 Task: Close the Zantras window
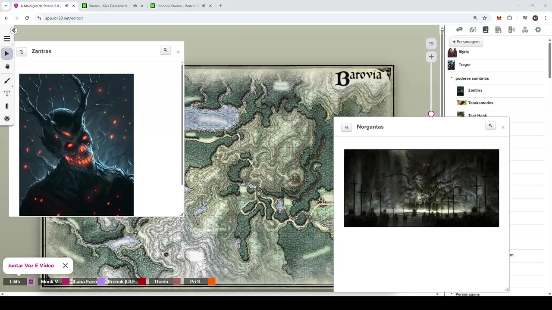(178, 52)
